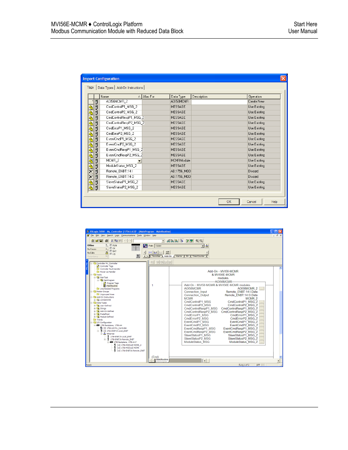The width and height of the screenshot is (348, 450).
Task: Open the Communications menu
Action: pos(128,235)
